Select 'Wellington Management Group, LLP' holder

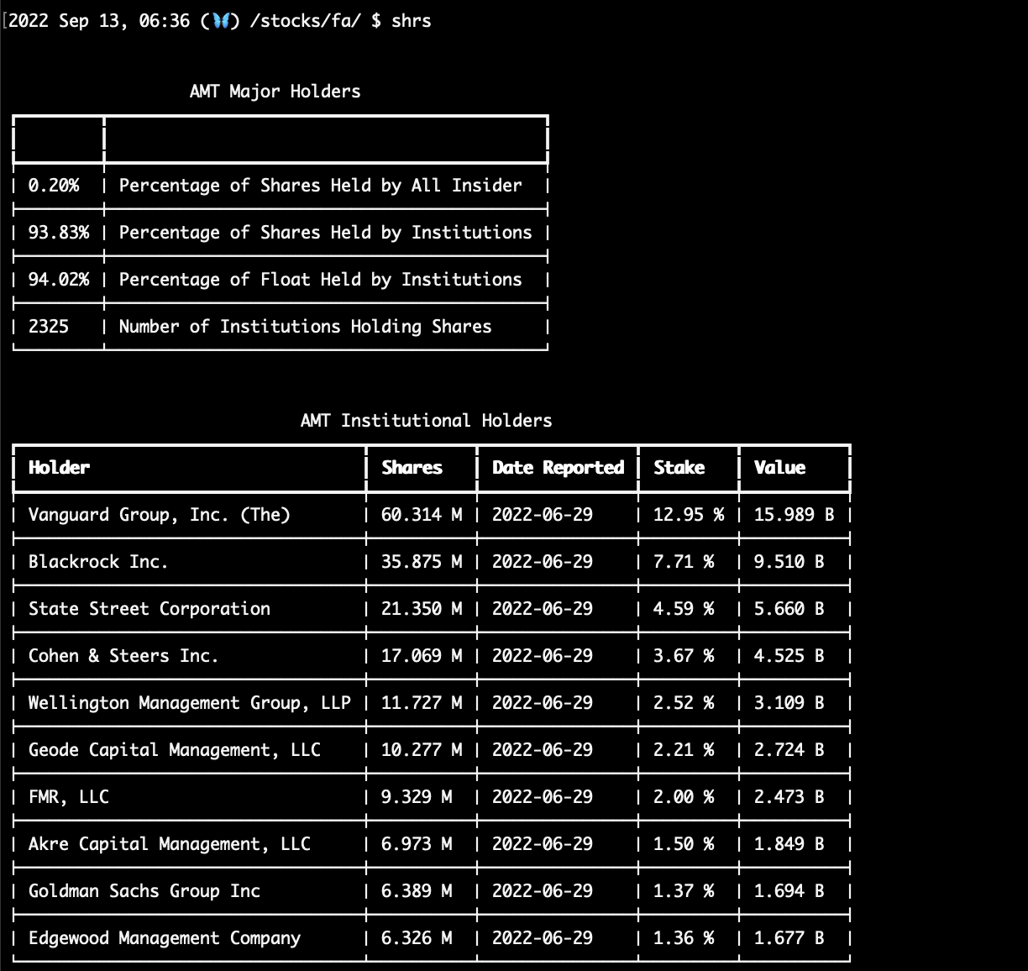pyautogui.click(x=190, y=703)
